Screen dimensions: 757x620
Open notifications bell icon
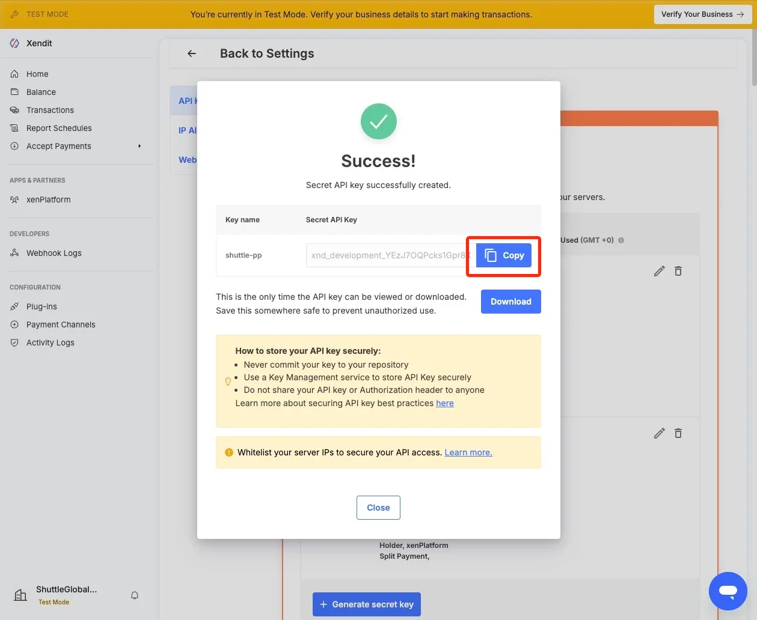click(135, 595)
